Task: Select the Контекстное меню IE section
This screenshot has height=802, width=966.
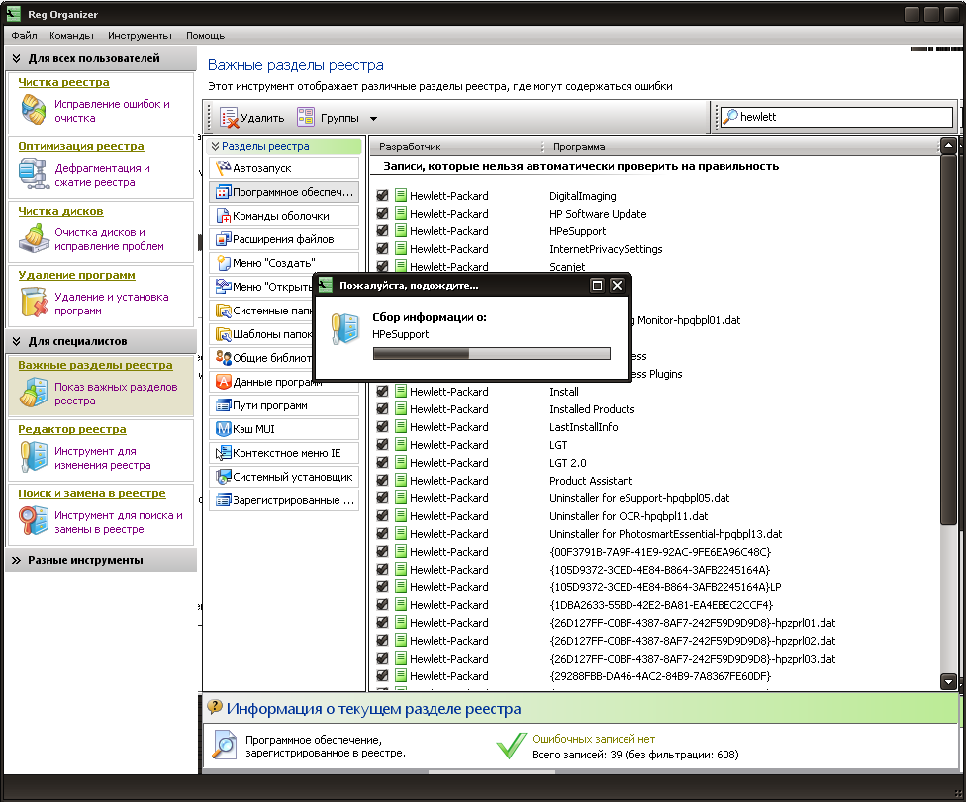Action: point(284,453)
